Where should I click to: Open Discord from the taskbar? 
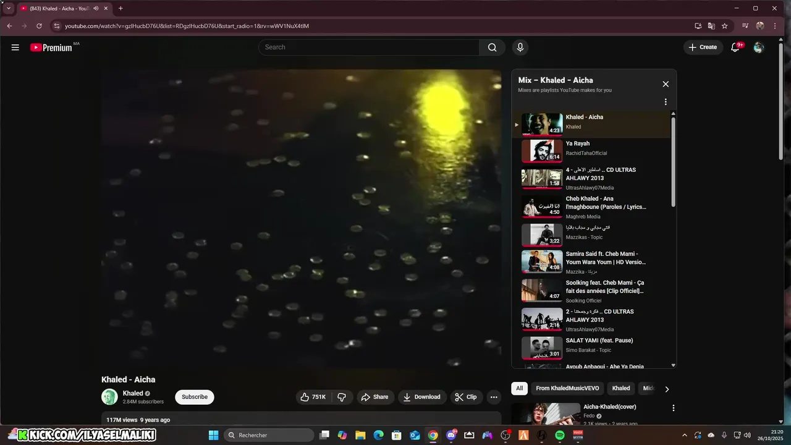coord(451,435)
